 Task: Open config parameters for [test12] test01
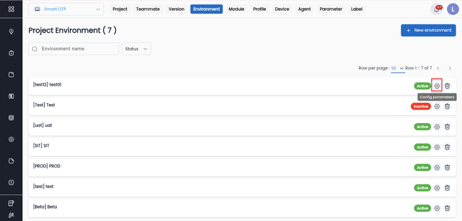(437, 86)
